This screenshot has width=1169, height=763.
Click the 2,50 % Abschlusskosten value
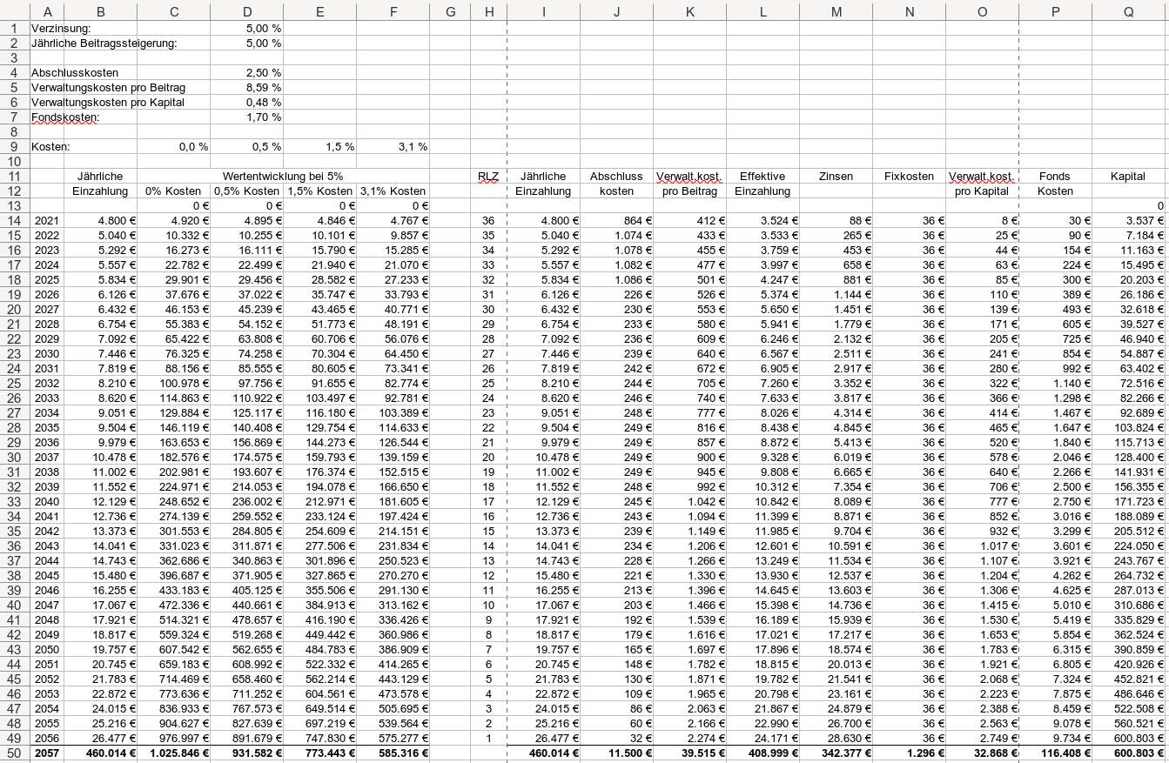click(x=246, y=72)
